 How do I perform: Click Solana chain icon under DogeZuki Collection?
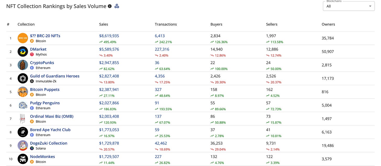click(32, 148)
